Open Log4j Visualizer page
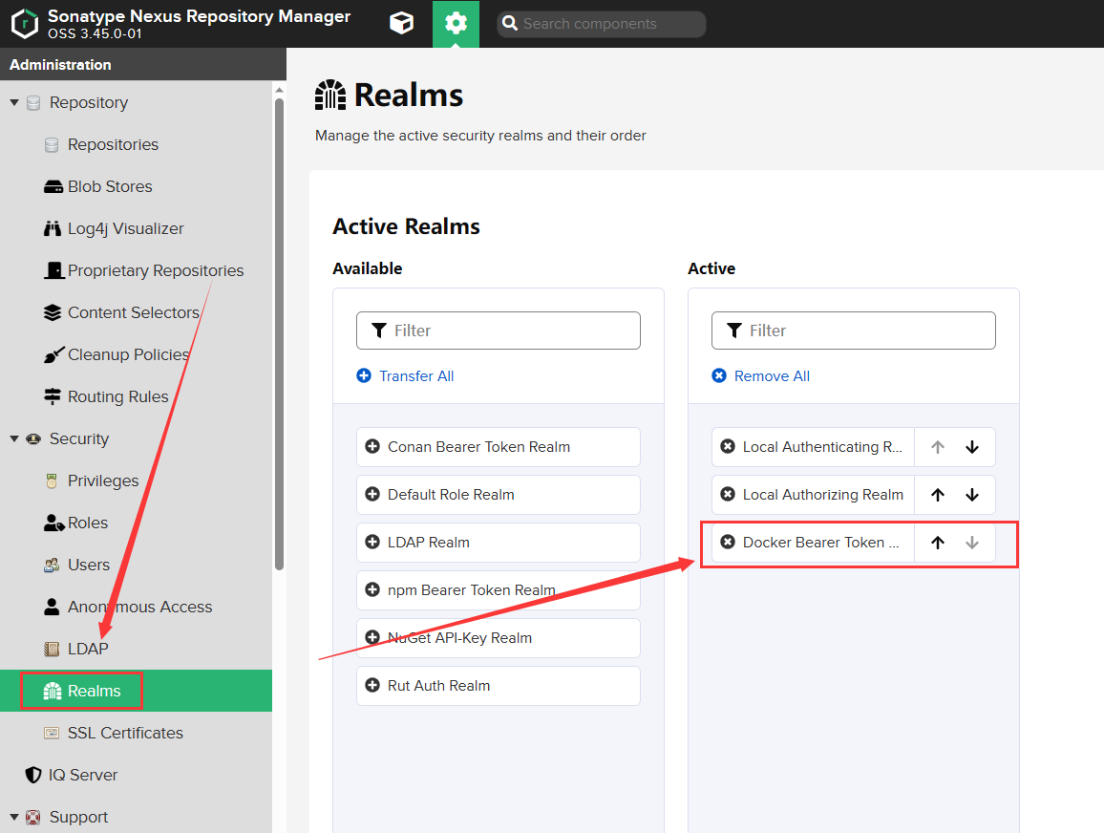The width and height of the screenshot is (1104, 833). [125, 229]
